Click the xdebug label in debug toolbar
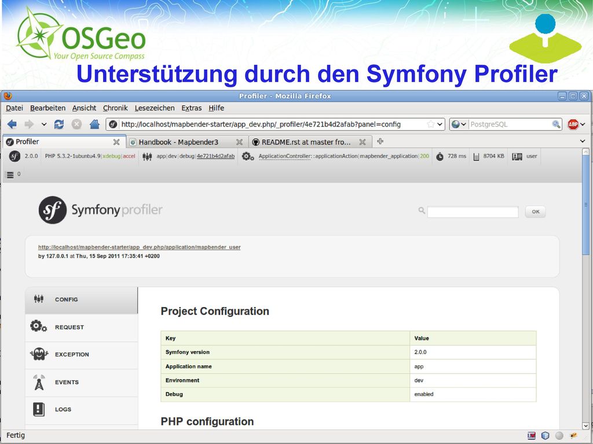Viewport: 593px width, 444px height. (112, 156)
